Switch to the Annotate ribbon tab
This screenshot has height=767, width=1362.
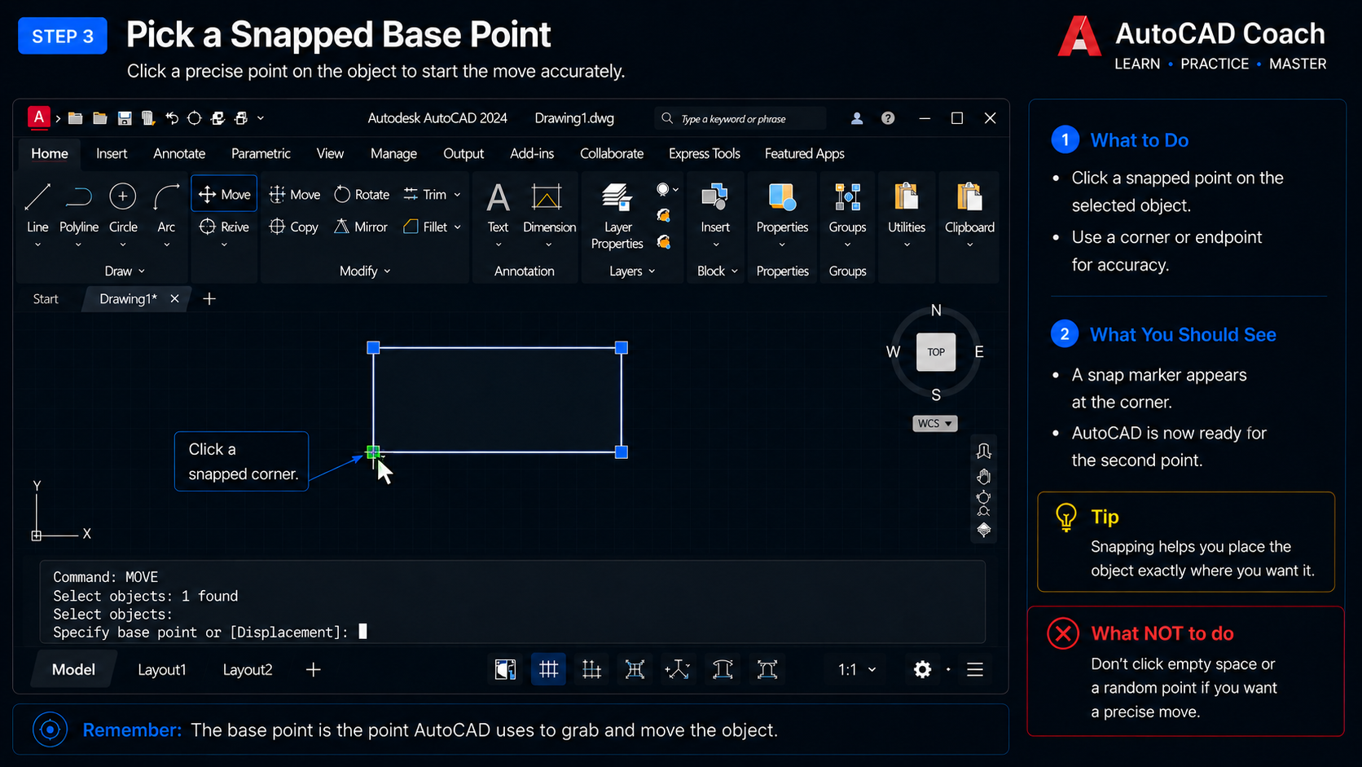pyautogui.click(x=179, y=153)
